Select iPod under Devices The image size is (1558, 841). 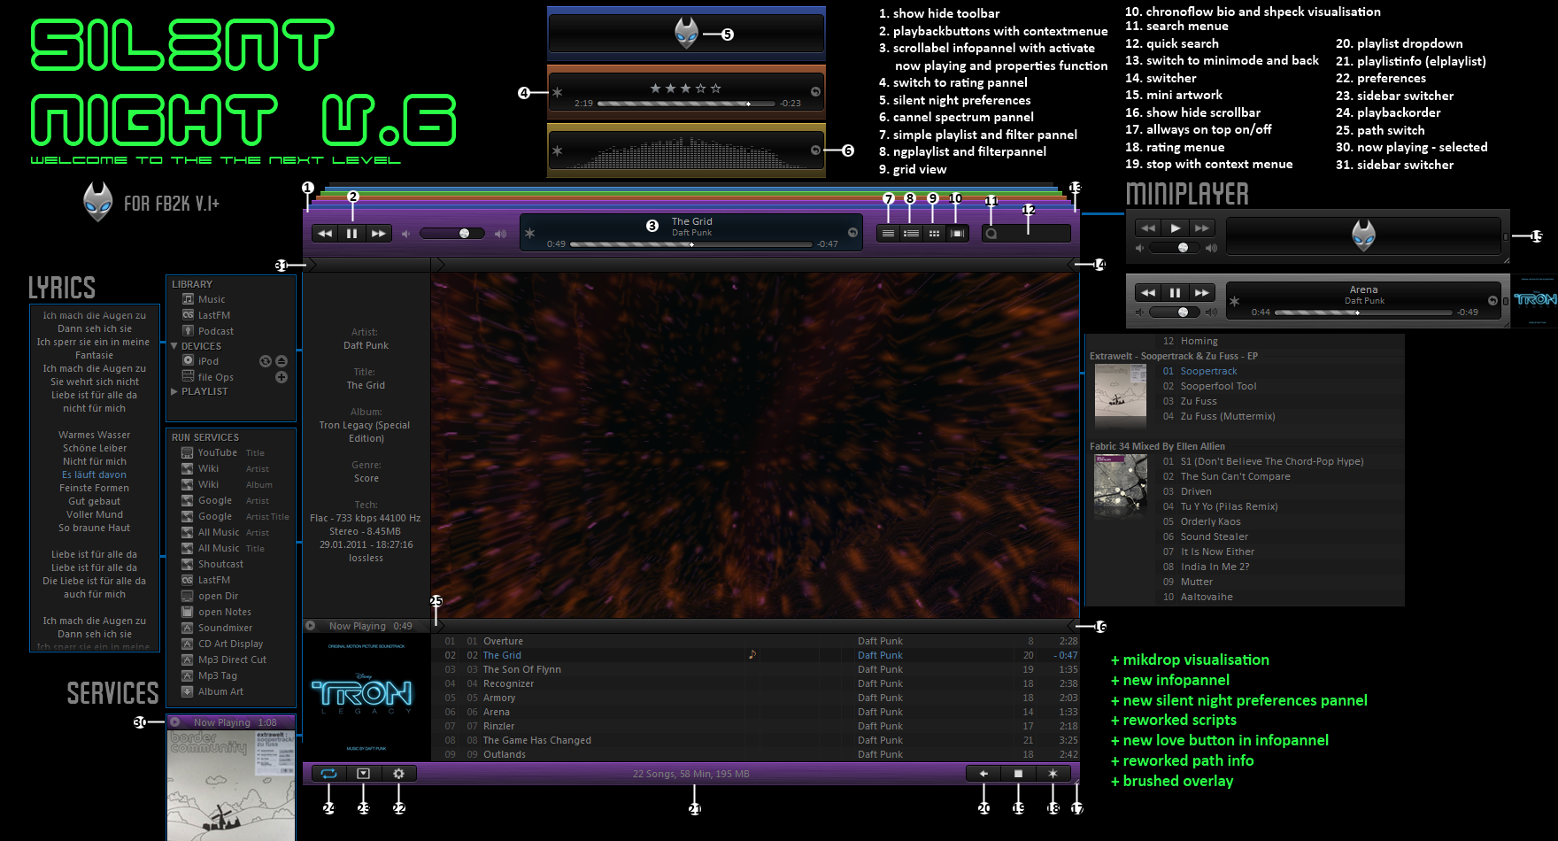208,361
